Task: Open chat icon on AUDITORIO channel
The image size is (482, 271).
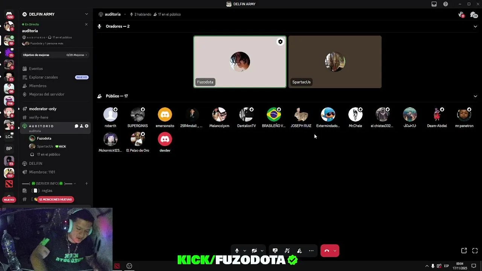Action: click(76, 126)
